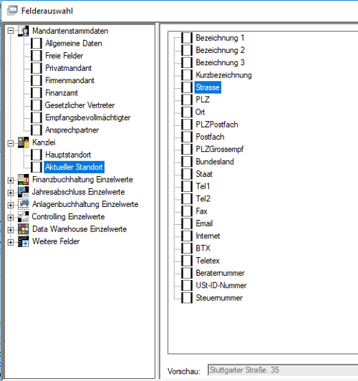The height and width of the screenshot is (381, 358).
Task: Click the Mandantenstammdaten person icon
Action: point(24,31)
